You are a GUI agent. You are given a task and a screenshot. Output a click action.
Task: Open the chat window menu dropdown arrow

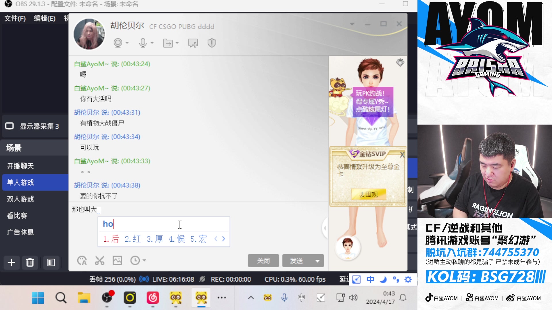[x=352, y=24]
